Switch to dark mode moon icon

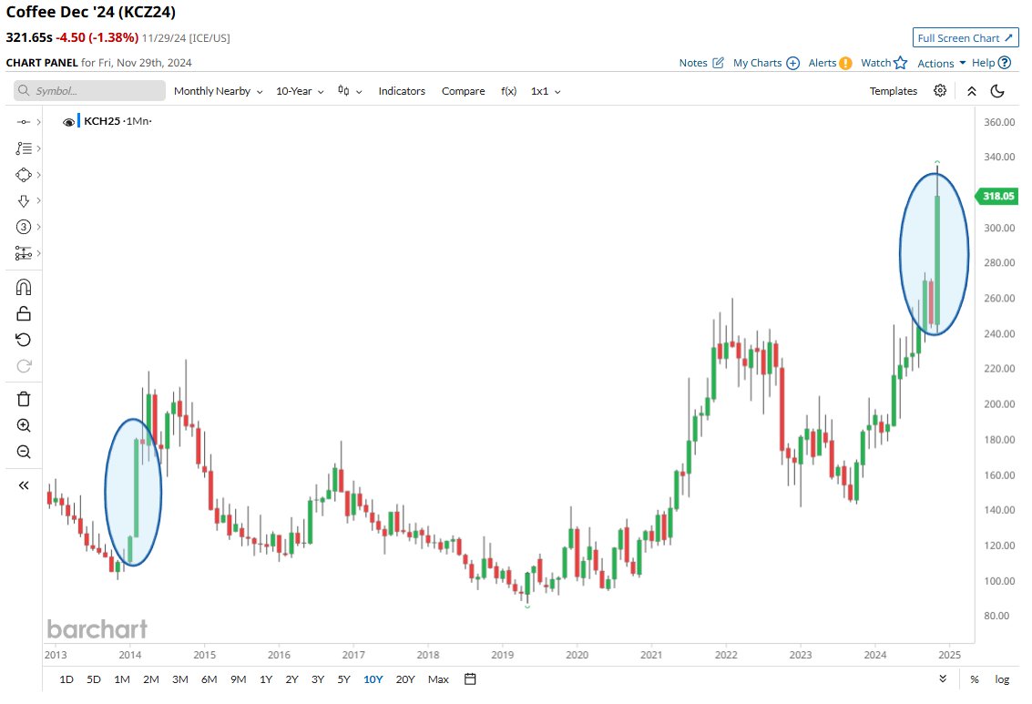[x=997, y=91]
